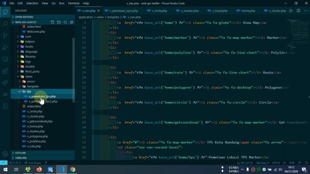
Task: Open the Search view in activity bar
Action: coord(5,24)
